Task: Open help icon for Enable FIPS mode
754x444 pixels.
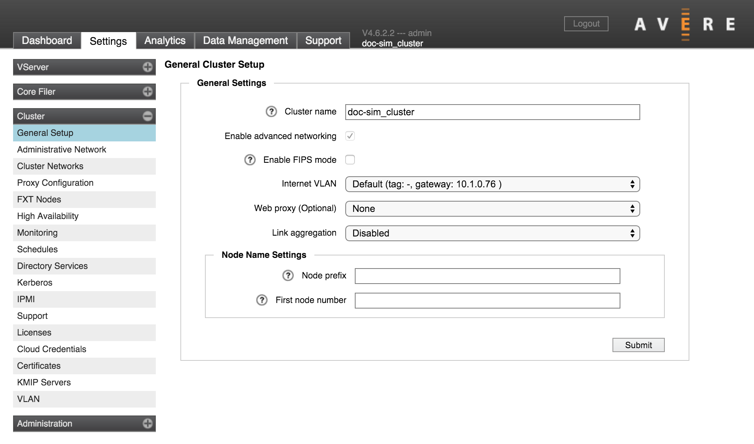Action: (x=250, y=160)
